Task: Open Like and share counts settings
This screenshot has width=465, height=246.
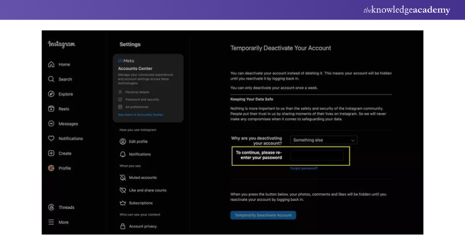Action: (148, 190)
